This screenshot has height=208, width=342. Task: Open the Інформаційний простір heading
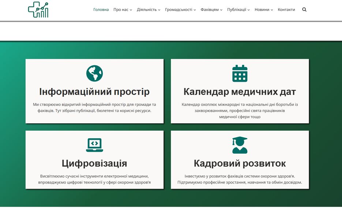94,92
